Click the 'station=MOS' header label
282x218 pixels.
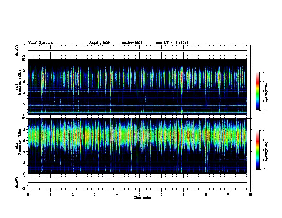[x=132, y=43]
